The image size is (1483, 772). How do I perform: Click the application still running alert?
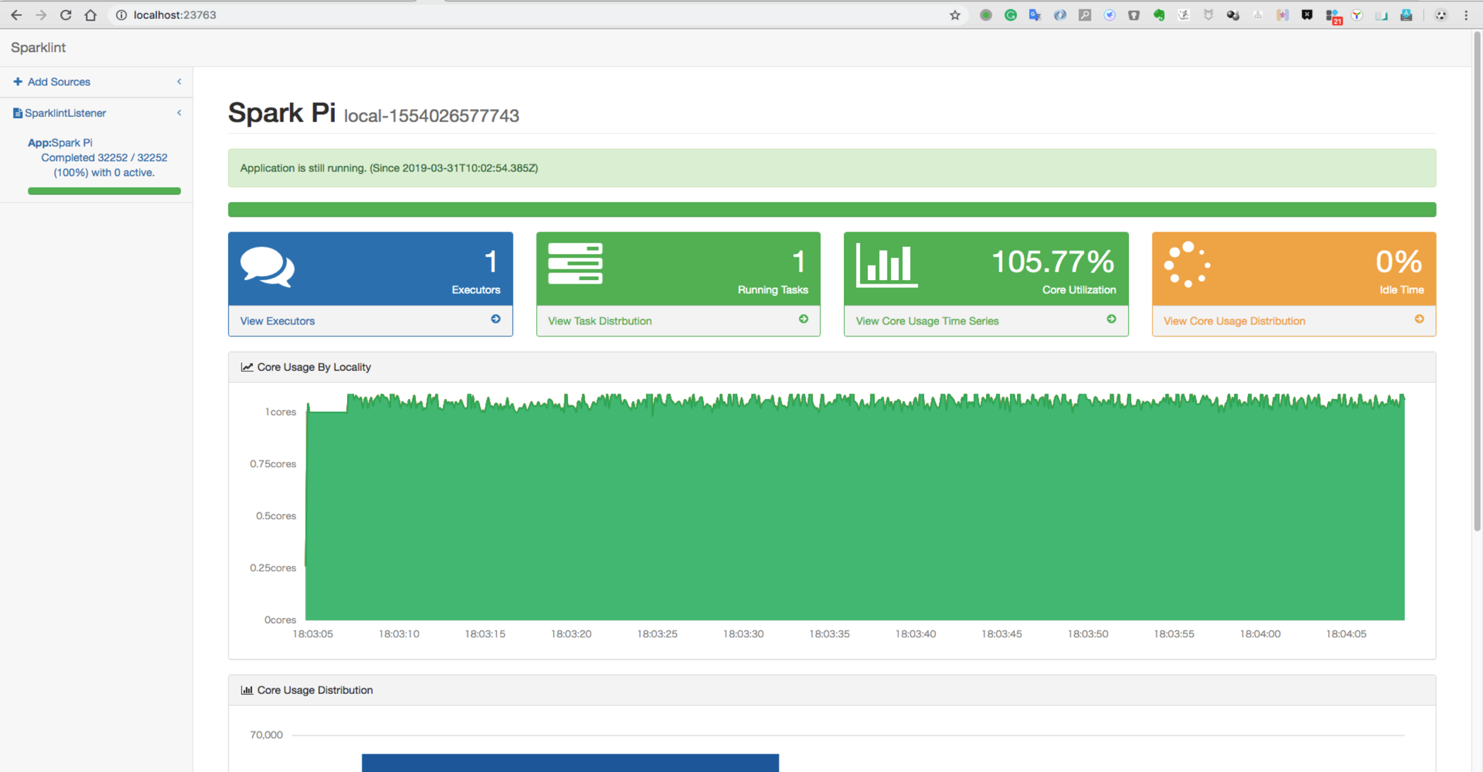832,168
